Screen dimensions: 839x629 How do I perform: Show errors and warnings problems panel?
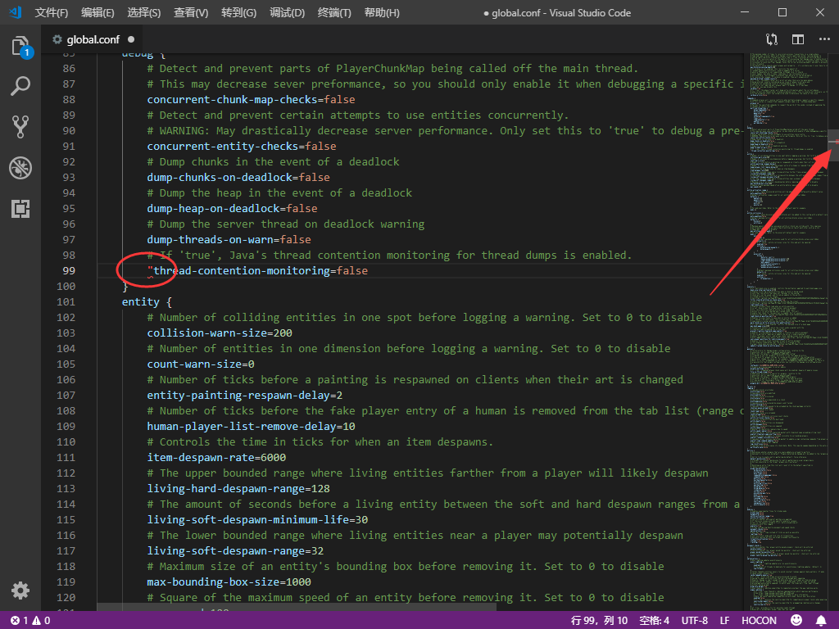tap(30, 620)
